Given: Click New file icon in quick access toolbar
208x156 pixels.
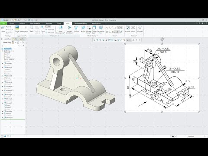Looking at the screenshot, I should (12, 20).
